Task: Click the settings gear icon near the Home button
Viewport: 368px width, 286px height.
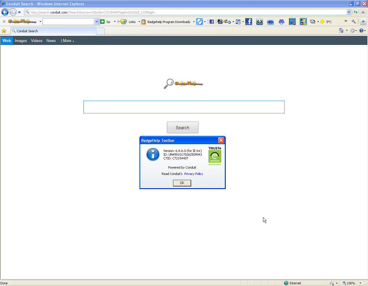Action: pyautogui.click(x=352, y=30)
